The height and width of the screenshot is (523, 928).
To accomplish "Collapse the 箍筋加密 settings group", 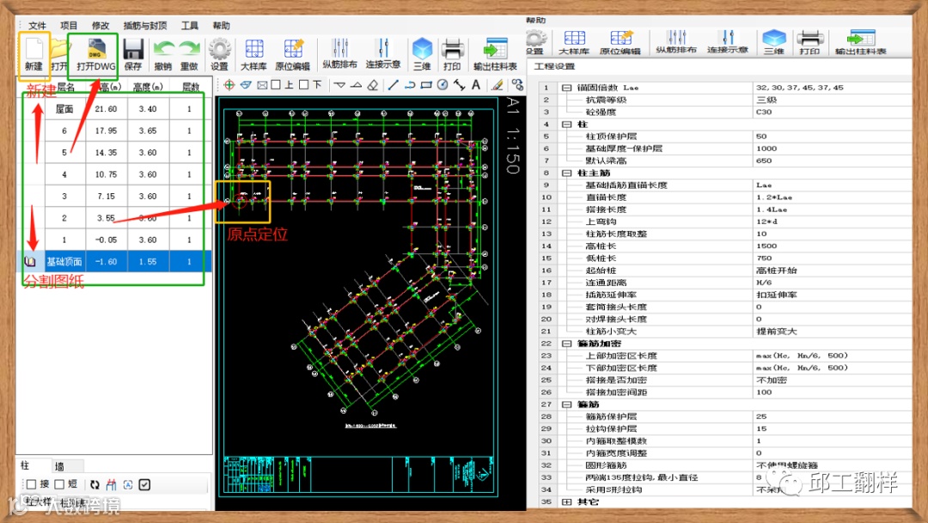I will tap(566, 344).
